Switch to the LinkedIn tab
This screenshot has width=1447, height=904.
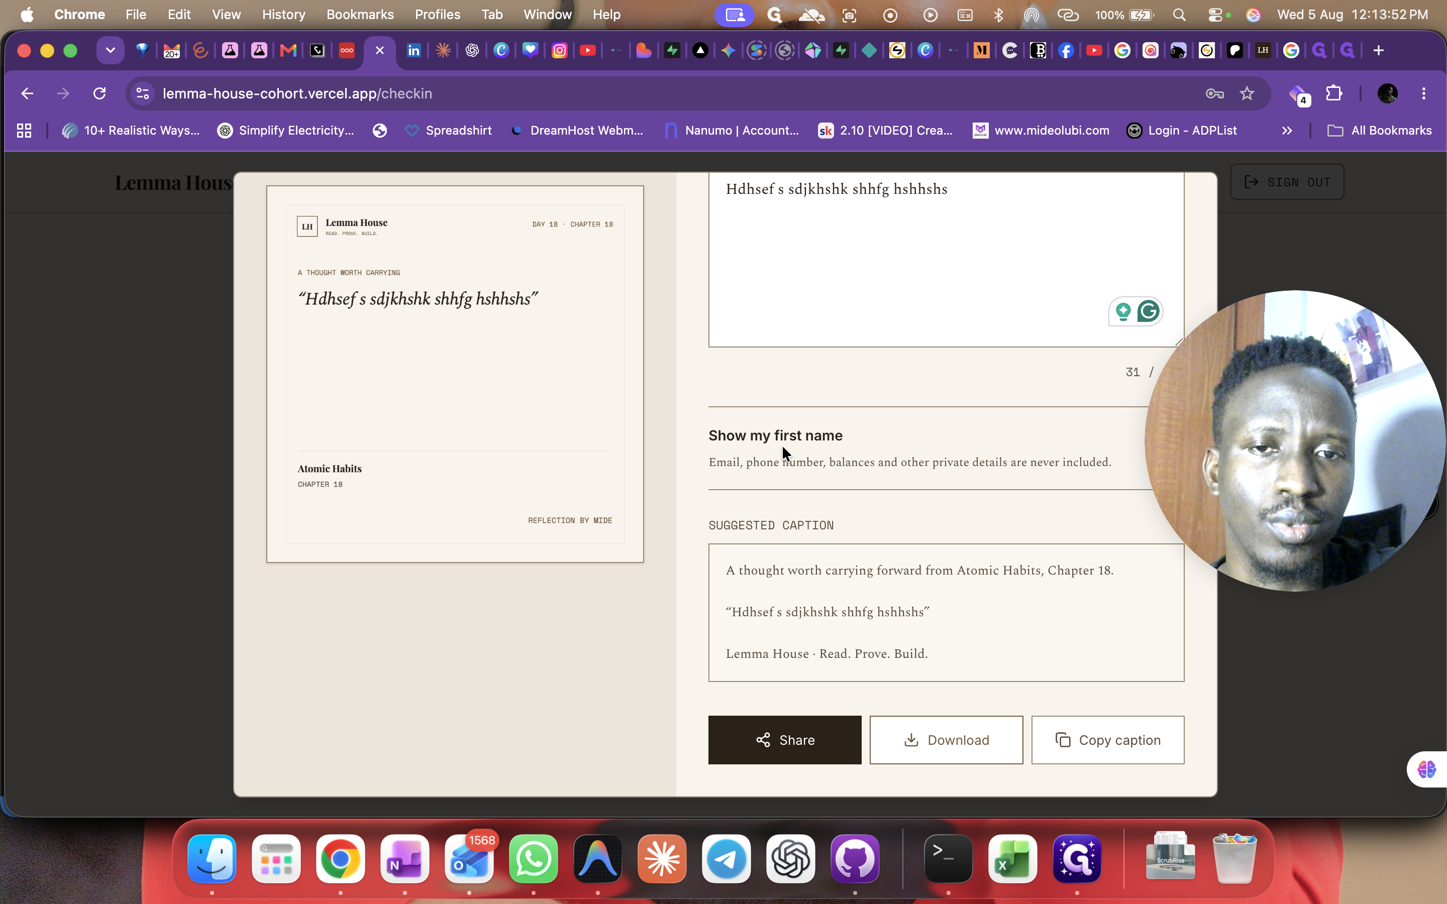pos(414,50)
